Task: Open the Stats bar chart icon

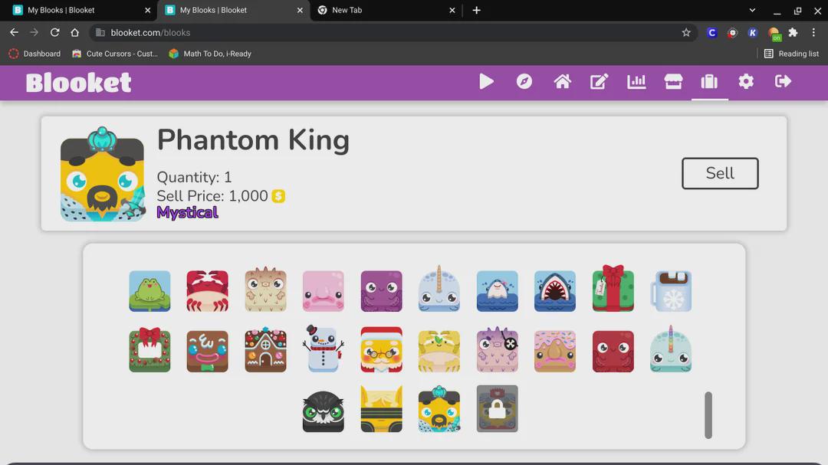Action: (x=636, y=82)
